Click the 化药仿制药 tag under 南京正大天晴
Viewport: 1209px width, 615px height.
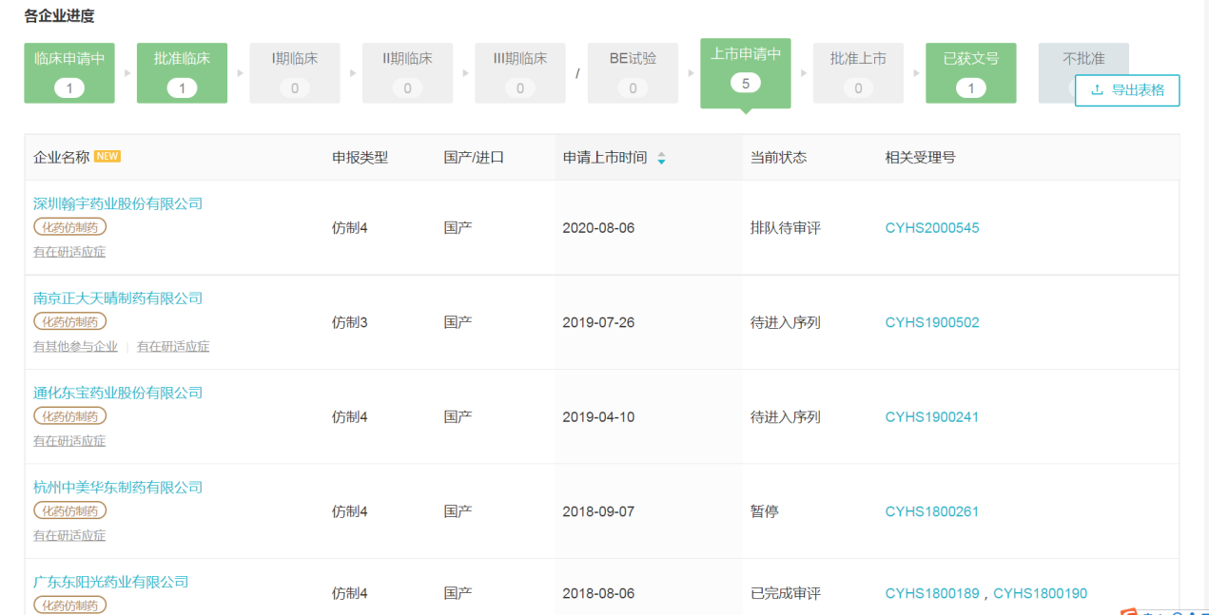tap(70, 322)
